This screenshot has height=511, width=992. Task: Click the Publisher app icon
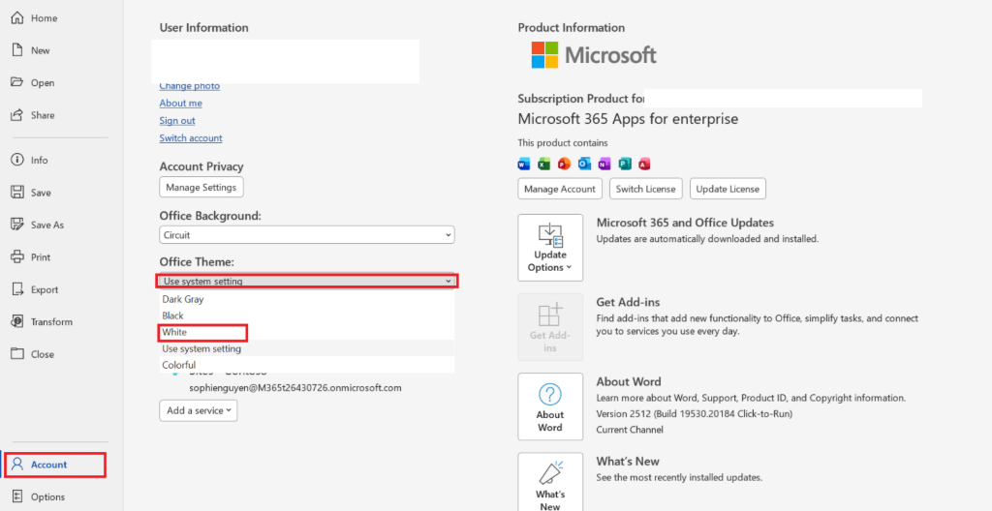point(625,165)
